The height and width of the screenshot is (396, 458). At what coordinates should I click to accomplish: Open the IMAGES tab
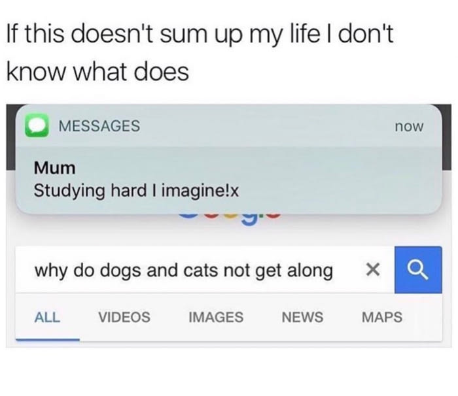tap(216, 317)
